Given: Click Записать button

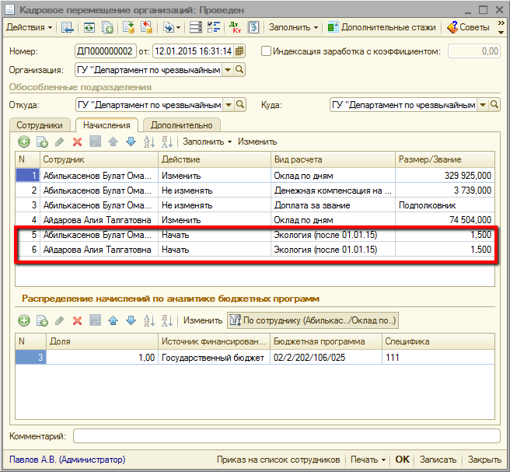Looking at the screenshot, I should (438, 460).
